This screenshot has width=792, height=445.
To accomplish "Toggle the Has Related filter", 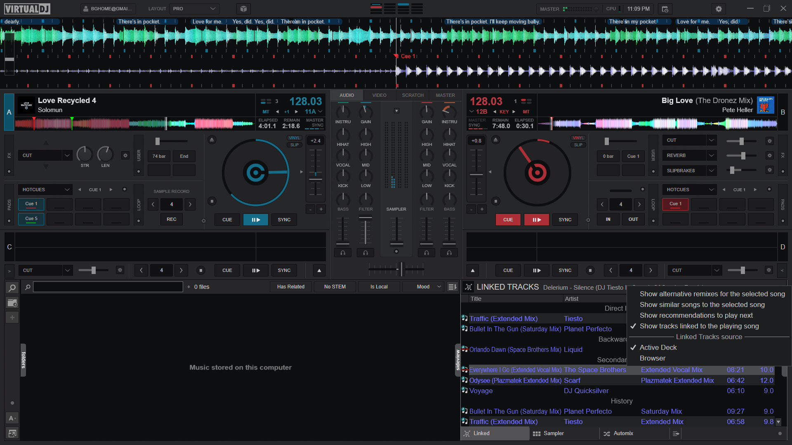I will point(291,287).
